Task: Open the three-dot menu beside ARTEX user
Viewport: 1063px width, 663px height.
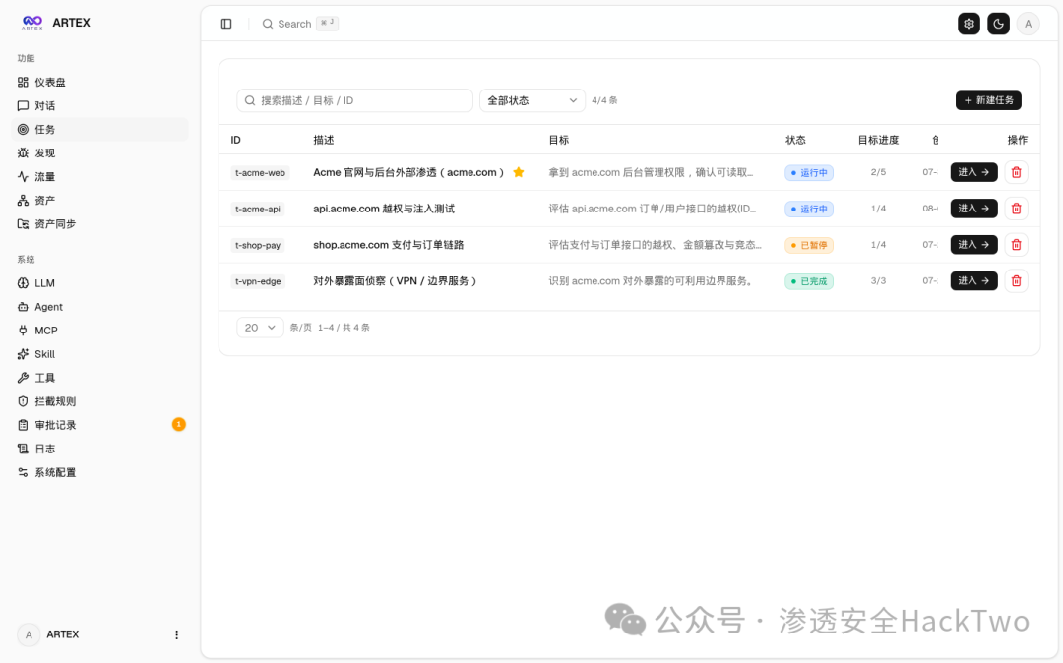Action: click(177, 634)
